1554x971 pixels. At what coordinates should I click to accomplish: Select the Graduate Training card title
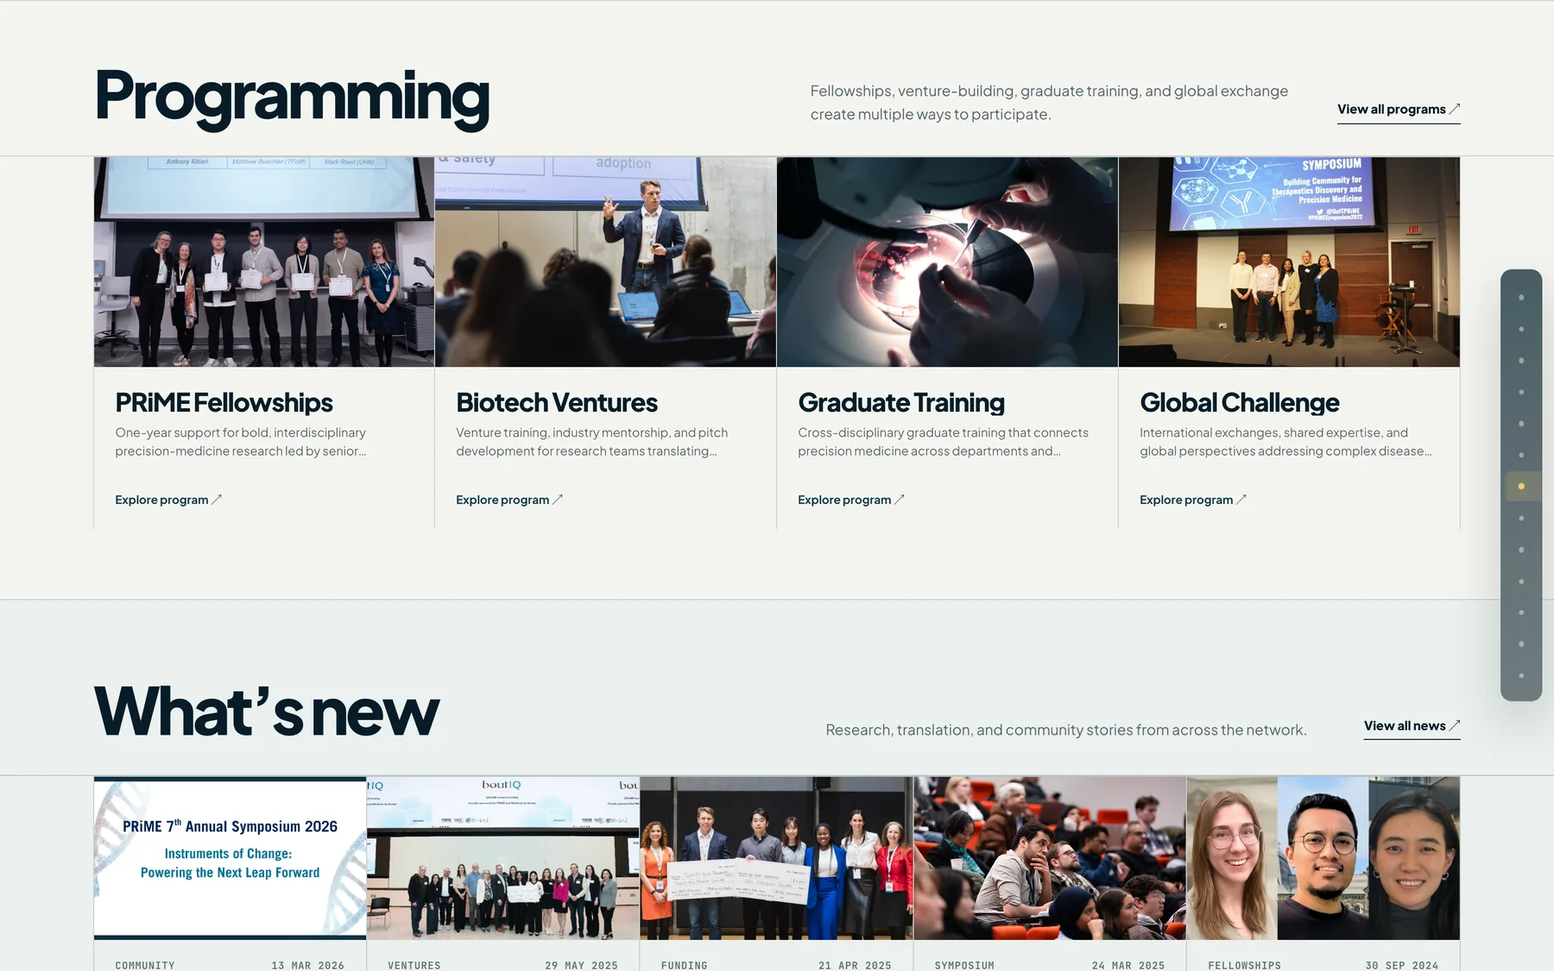[901, 402]
